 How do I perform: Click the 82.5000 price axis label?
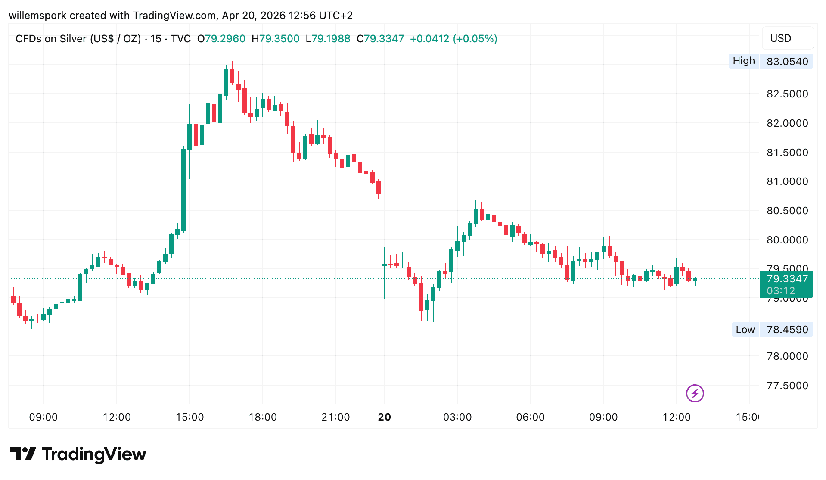point(787,94)
